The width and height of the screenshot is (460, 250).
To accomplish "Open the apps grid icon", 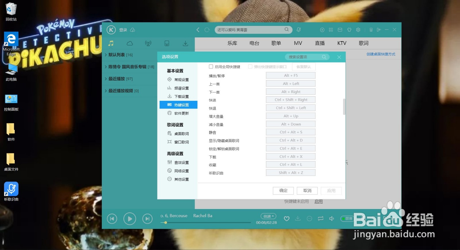I will point(331,30).
